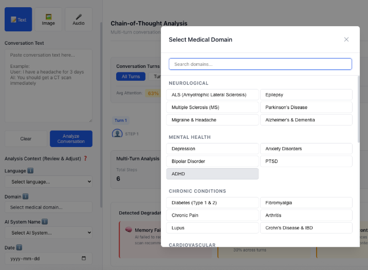Close the Select Medical Domain dialog
The height and width of the screenshot is (270, 368).
[346, 40]
